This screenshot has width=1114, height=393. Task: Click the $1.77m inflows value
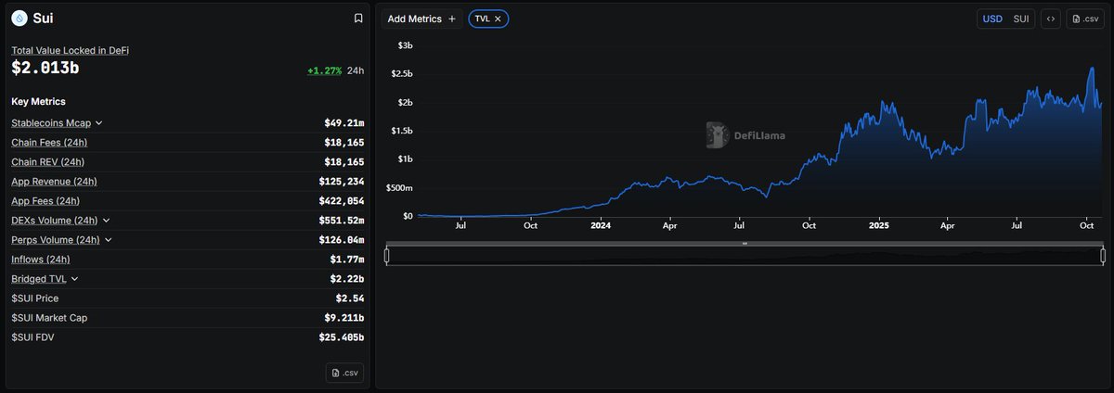tap(347, 260)
